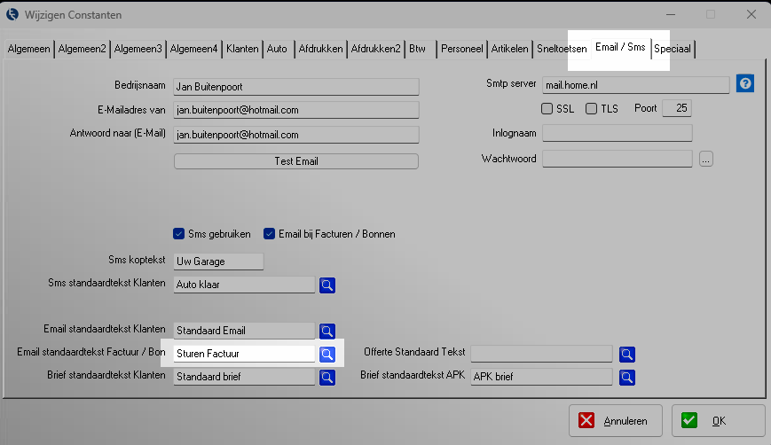Click the Annuleren button
The height and width of the screenshot is (445, 771).
[615, 421]
